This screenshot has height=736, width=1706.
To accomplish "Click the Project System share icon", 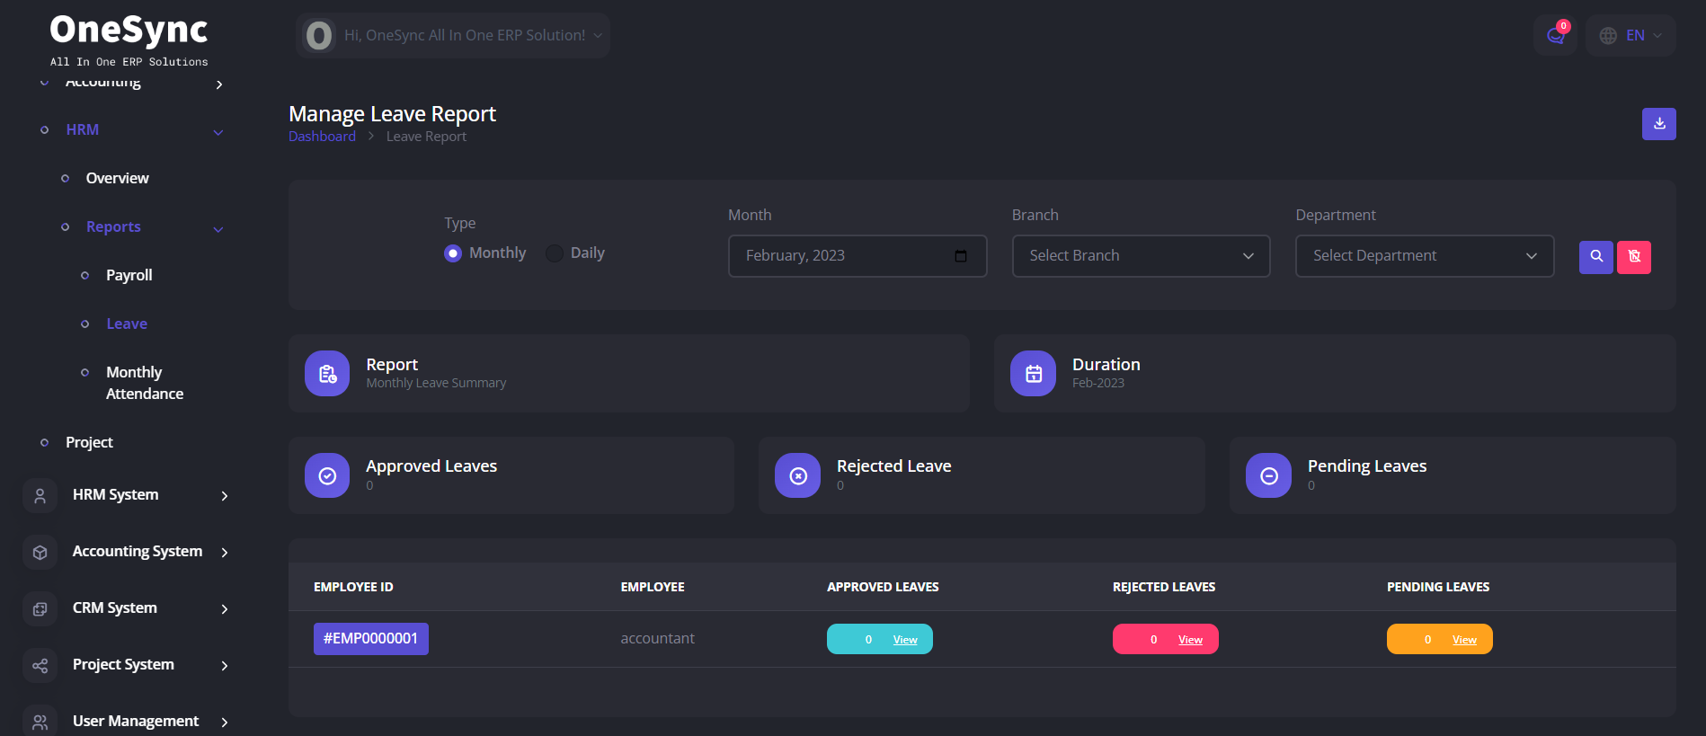I will pos(40,666).
